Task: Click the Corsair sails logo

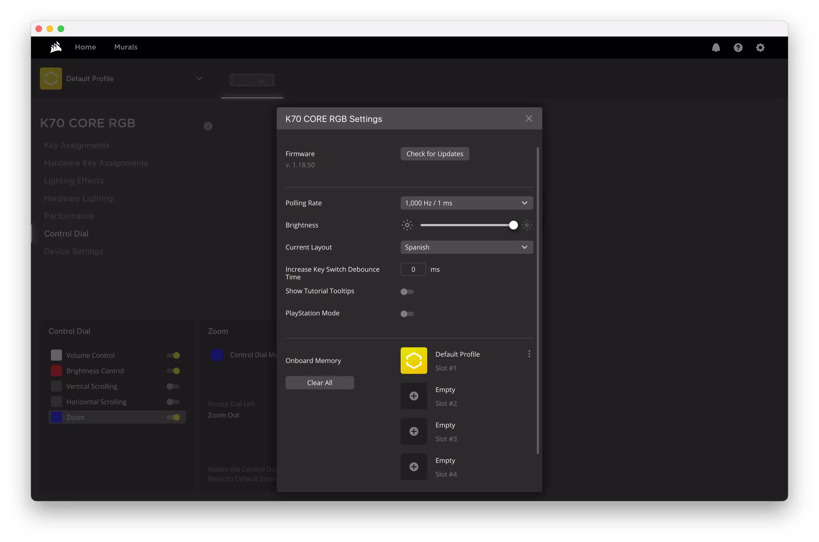Action: coord(56,47)
